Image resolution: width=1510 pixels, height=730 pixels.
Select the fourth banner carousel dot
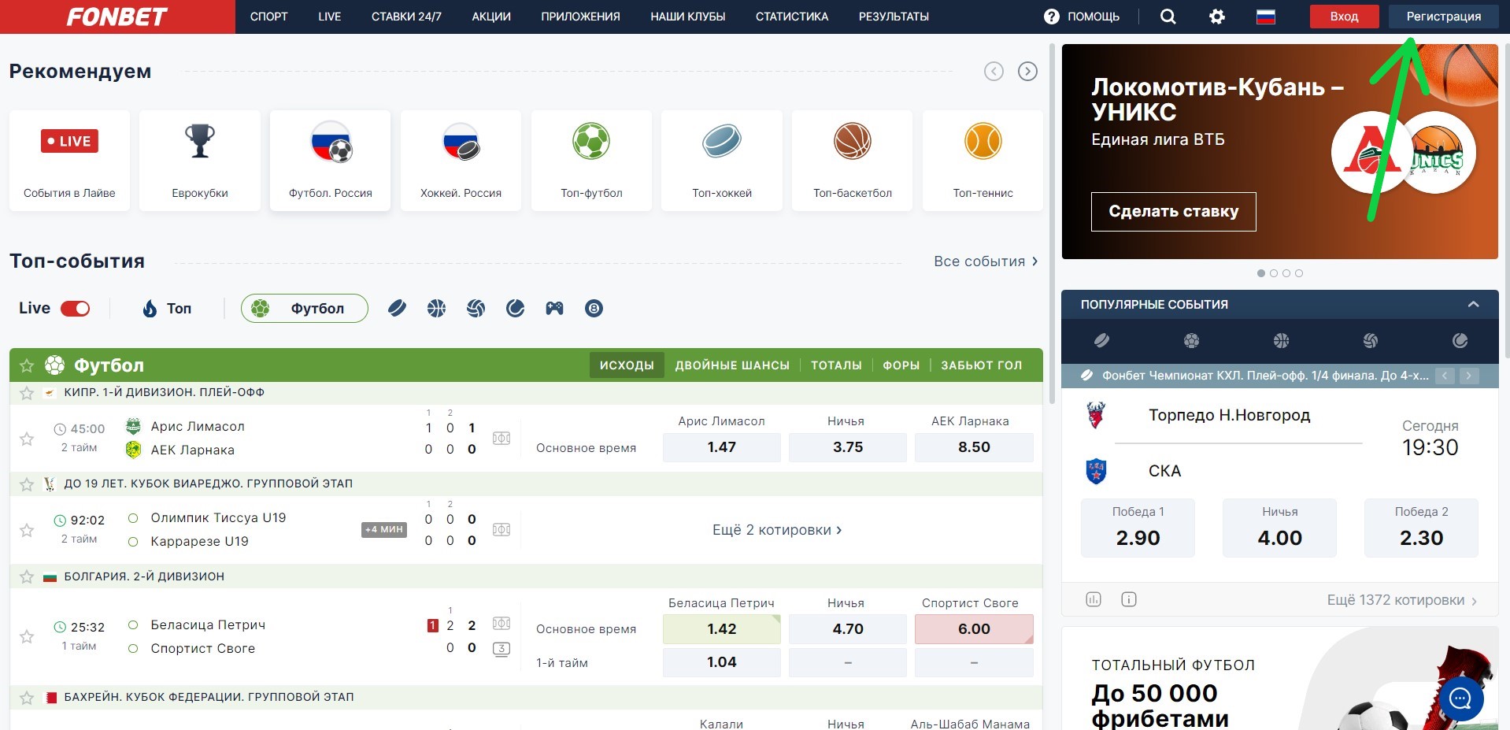click(x=1299, y=273)
